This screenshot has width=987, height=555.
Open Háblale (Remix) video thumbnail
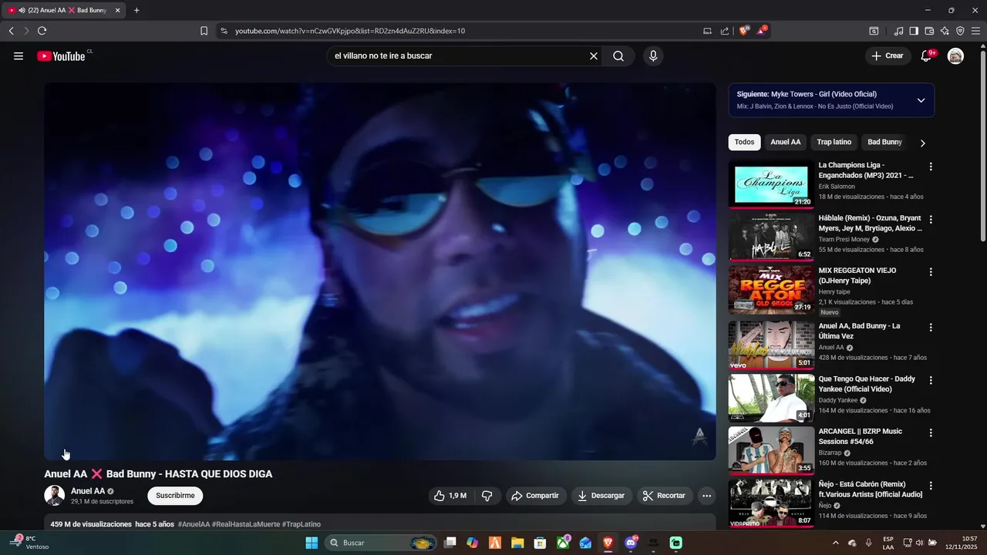[771, 237]
